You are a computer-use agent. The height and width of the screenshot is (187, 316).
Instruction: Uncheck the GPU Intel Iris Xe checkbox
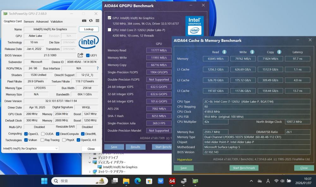pyautogui.click(x=109, y=18)
